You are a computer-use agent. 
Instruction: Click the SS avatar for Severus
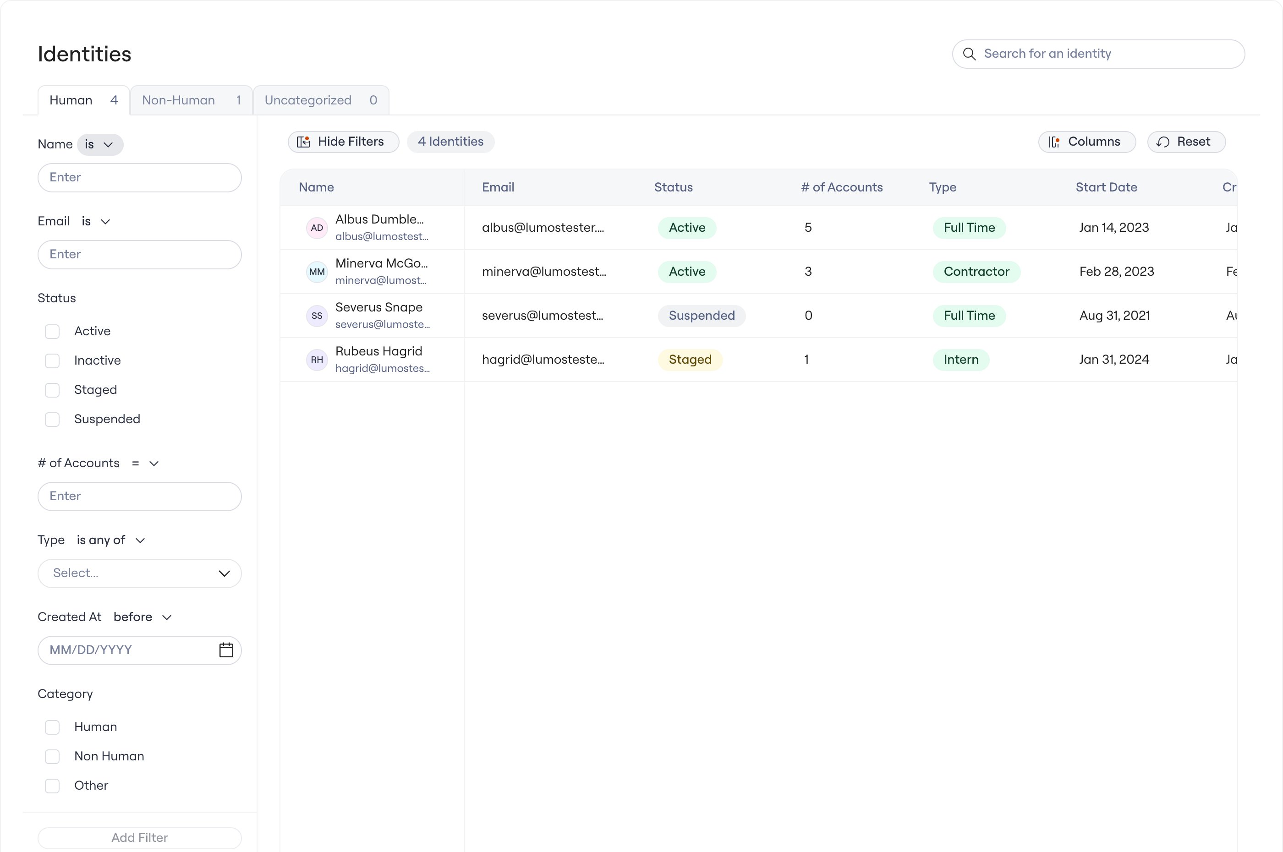click(x=317, y=316)
